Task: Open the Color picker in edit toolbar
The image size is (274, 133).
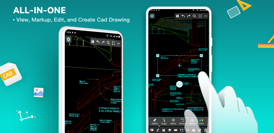Action: click(201, 121)
